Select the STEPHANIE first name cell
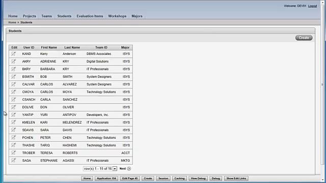 tap(49, 161)
